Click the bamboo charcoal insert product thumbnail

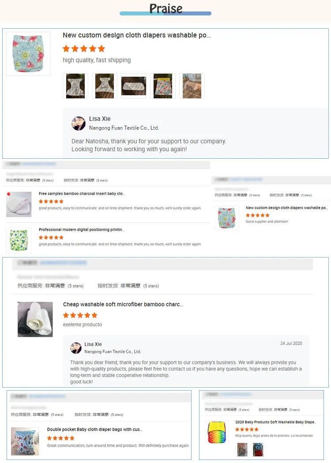point(19,204)
